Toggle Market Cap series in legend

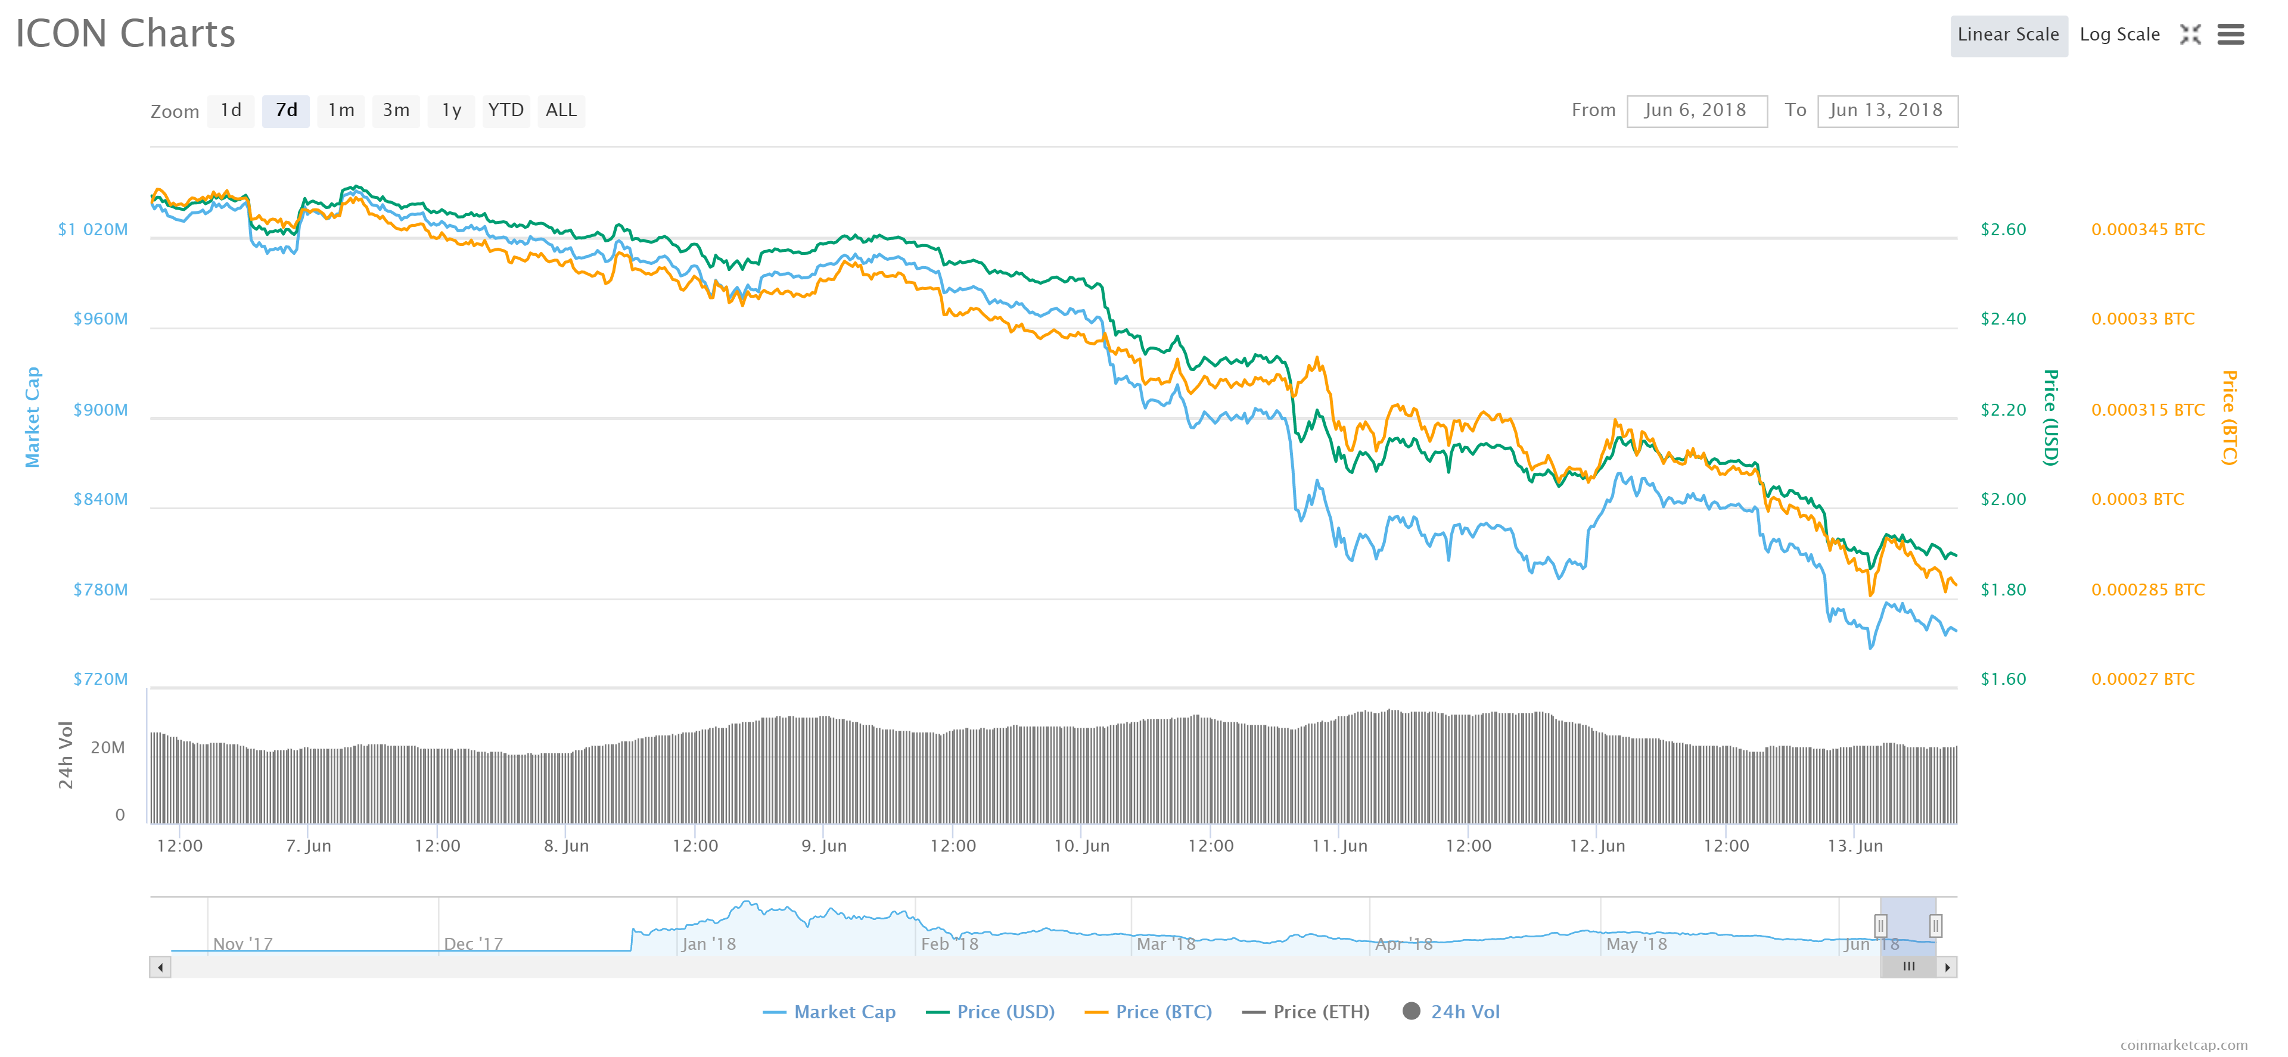tap(829, 1012)
